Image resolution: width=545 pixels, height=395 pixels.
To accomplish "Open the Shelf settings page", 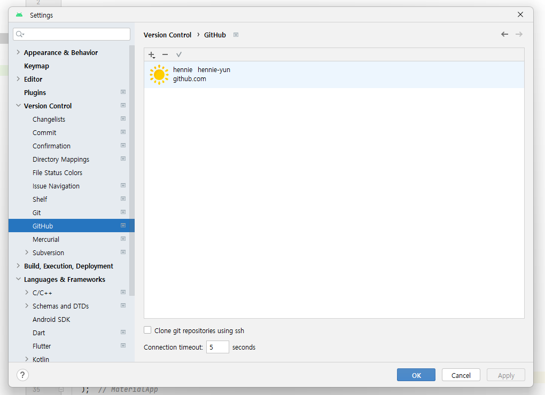I will pos(40,200).
